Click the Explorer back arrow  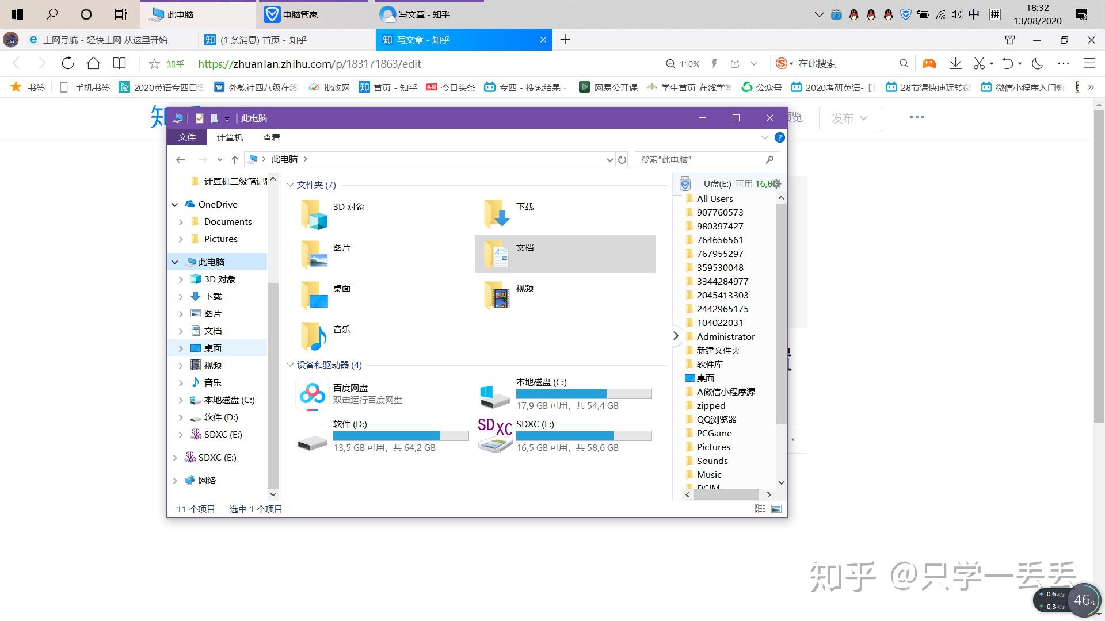coord(181,159)
